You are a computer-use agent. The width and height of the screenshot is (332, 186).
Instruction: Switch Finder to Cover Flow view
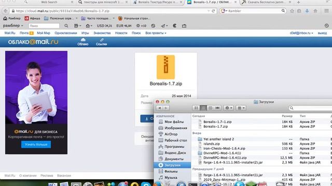click(x=217, y=108)
